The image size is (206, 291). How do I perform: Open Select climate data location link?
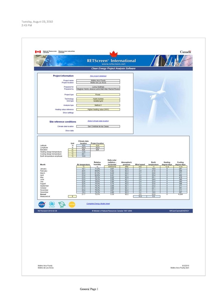98,121
